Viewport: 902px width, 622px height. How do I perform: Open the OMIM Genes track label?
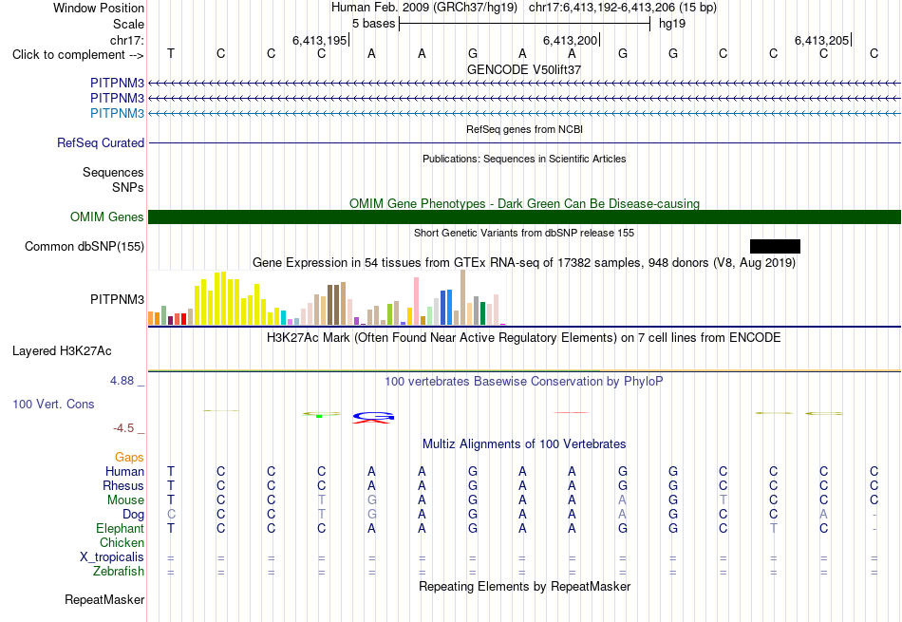point(106,217)
